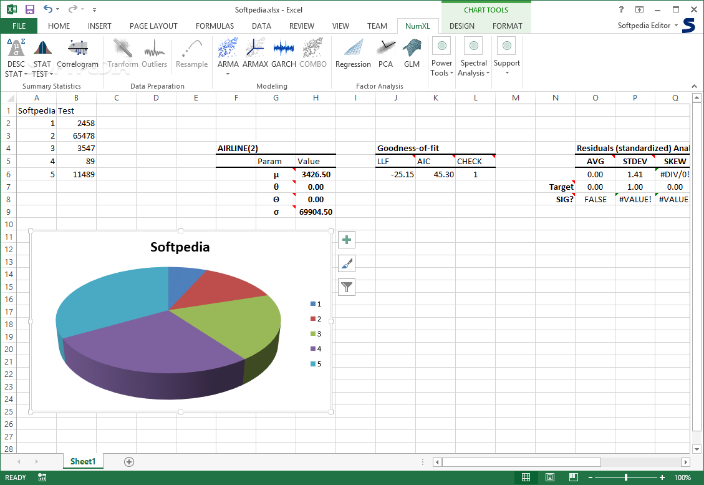The image size is (704, 485).
Task: Switch to Page Layout view
Action: 550,478
